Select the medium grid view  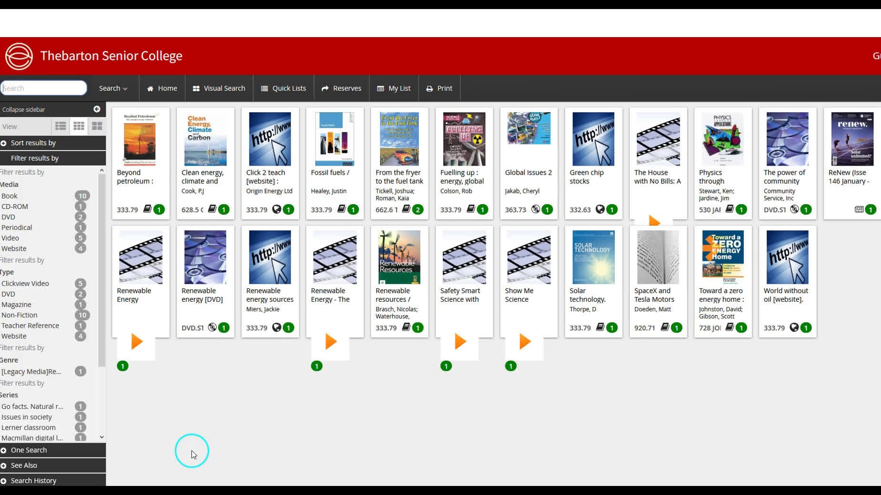tap(79, 126)
